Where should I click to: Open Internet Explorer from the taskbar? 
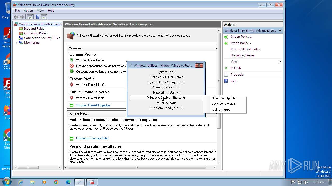[x=20, y=182]
